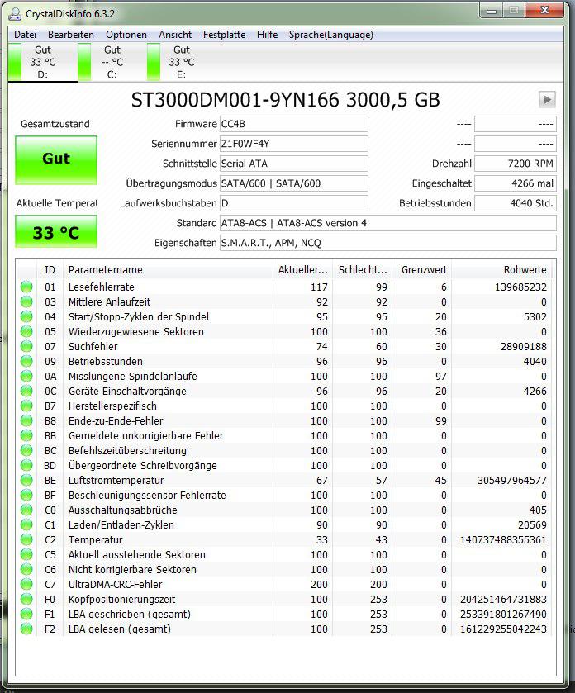Open the Hilfe menu
The width and height of the screenshot is (575, 693).
[x=267, y=35]
